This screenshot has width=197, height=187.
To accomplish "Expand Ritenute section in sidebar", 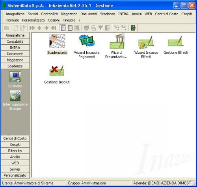I will pos(15,151).
